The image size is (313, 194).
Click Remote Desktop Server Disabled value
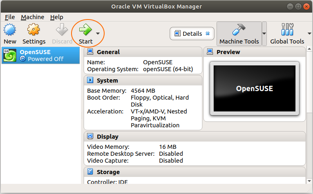pyautogui.click(x=171, y=154)
